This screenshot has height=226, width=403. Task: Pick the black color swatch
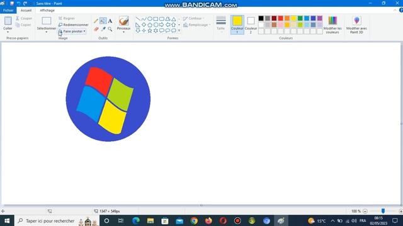coord(261,18)
